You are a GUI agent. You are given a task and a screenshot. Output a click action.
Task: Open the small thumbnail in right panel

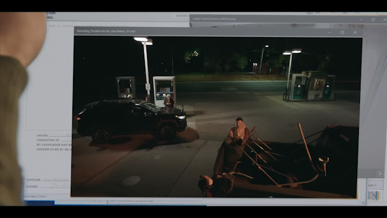click(373, 195)
